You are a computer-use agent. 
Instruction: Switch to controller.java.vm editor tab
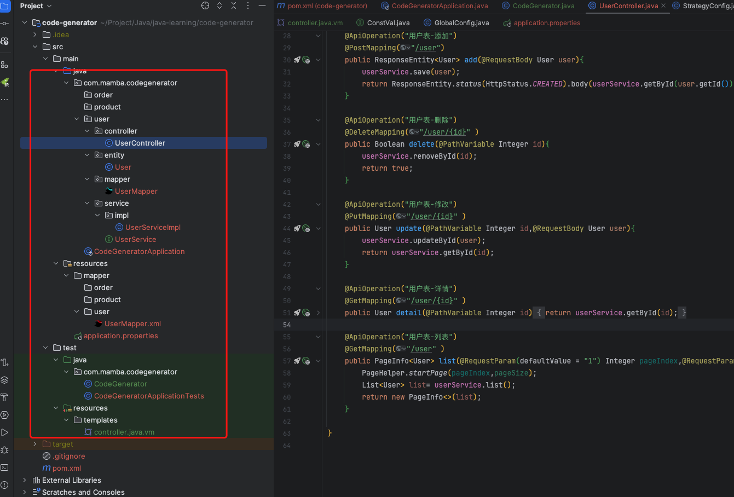tap(310, 23)
